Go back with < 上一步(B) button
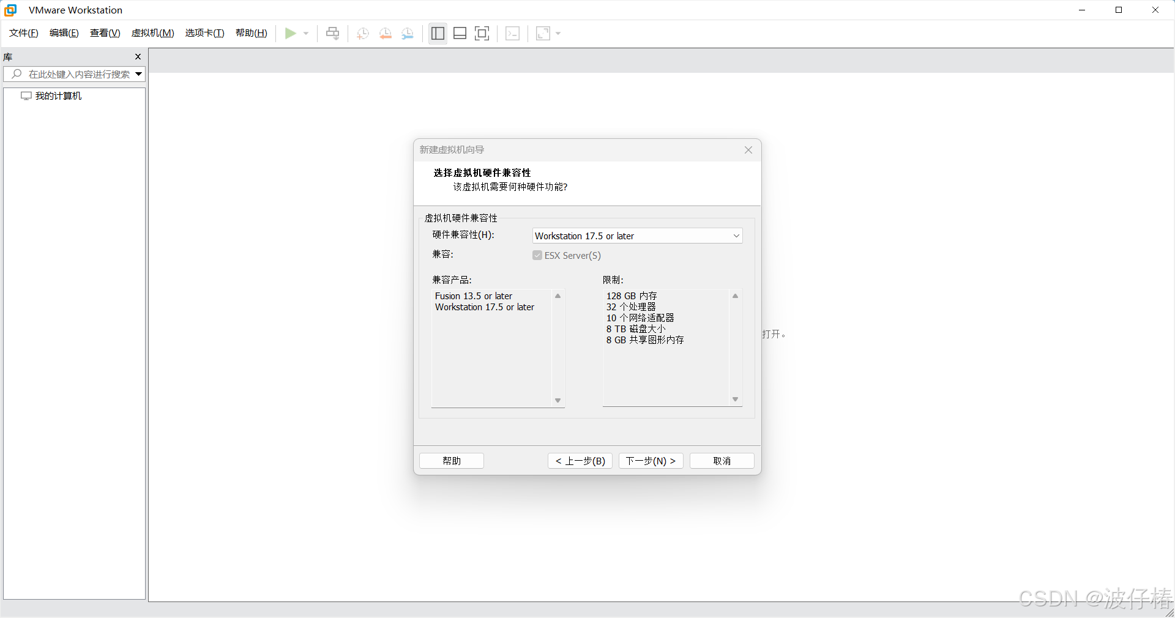The image size is (1175, 618). [x=580, y=461]
